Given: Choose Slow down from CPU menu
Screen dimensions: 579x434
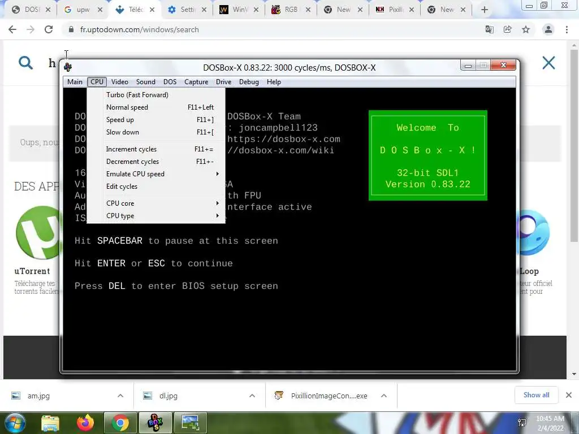Looking at the screenshot, I should click(x=156, y=132).
